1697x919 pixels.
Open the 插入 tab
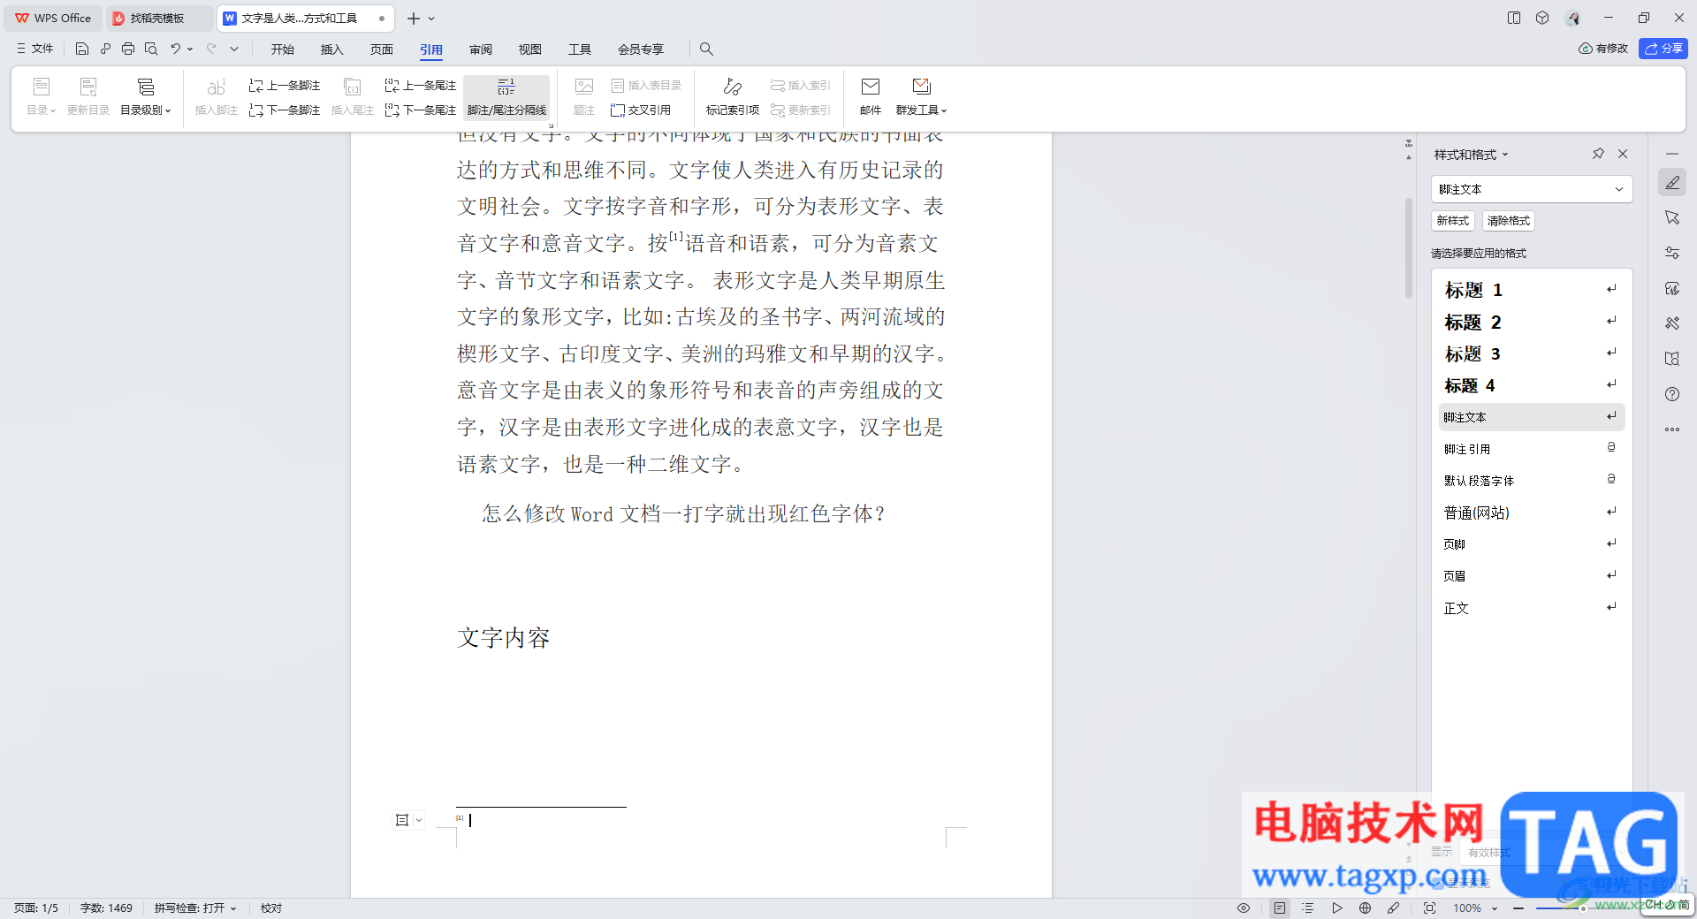332,49
